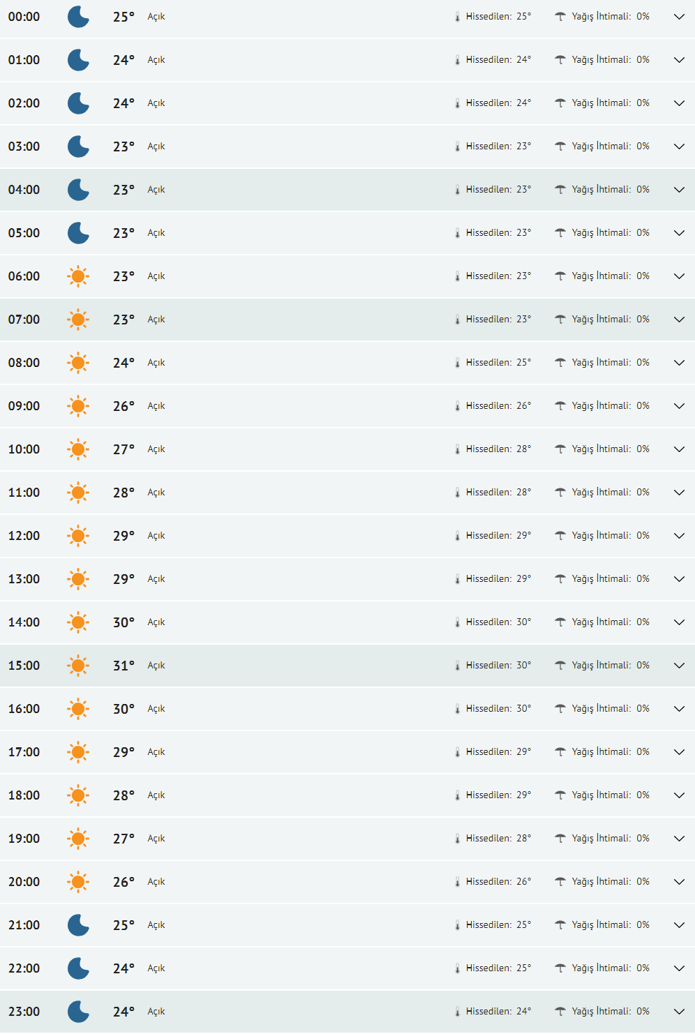Show more details for 11:00
Screen dimensions: 695x1034
point(679,493)
